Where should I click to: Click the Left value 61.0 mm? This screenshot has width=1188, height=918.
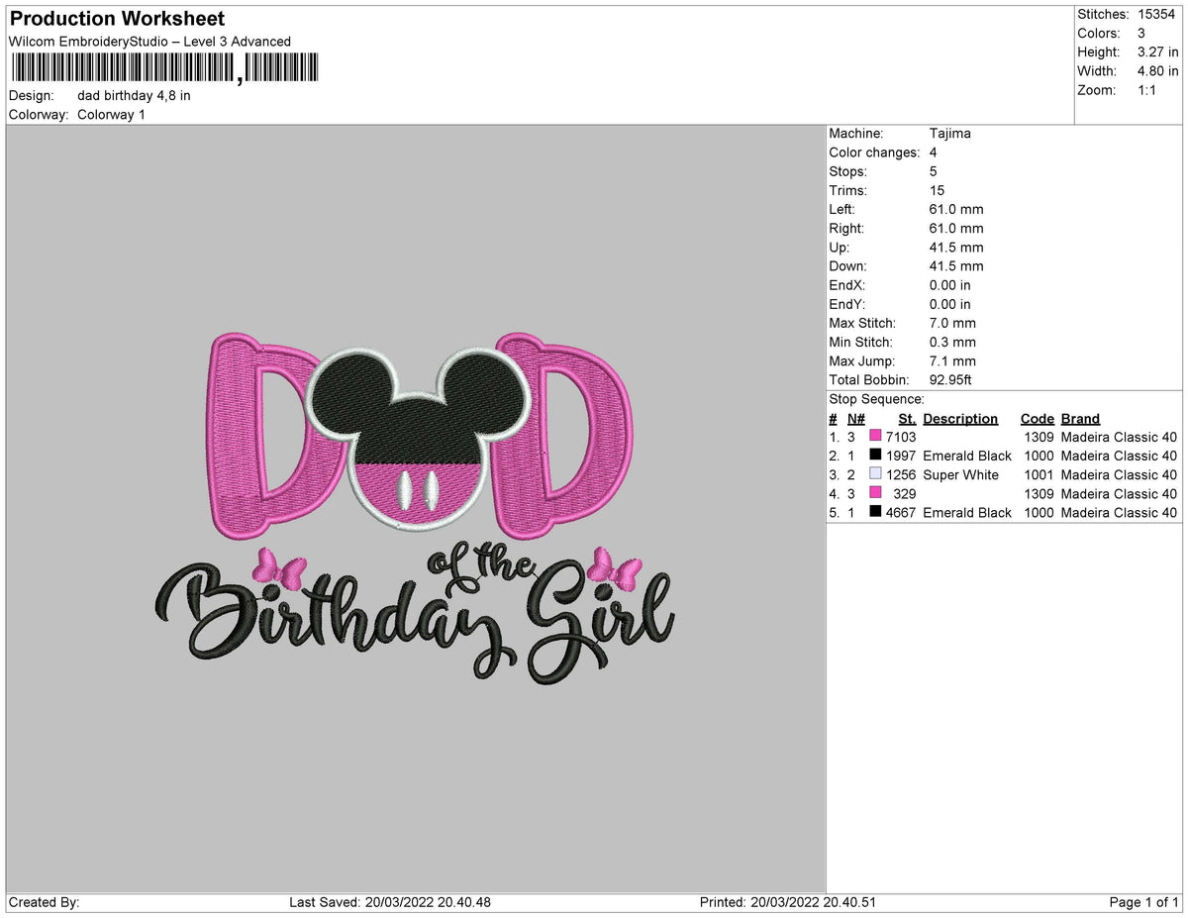(956, 209)
